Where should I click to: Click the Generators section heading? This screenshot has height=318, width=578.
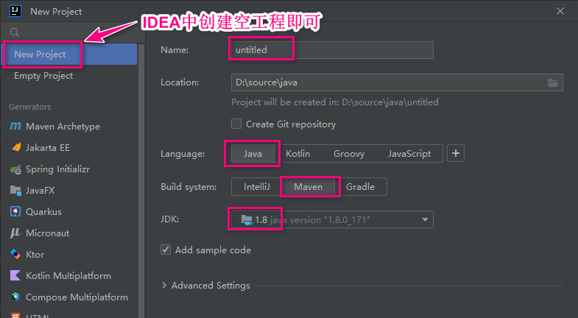click(30, 107)
